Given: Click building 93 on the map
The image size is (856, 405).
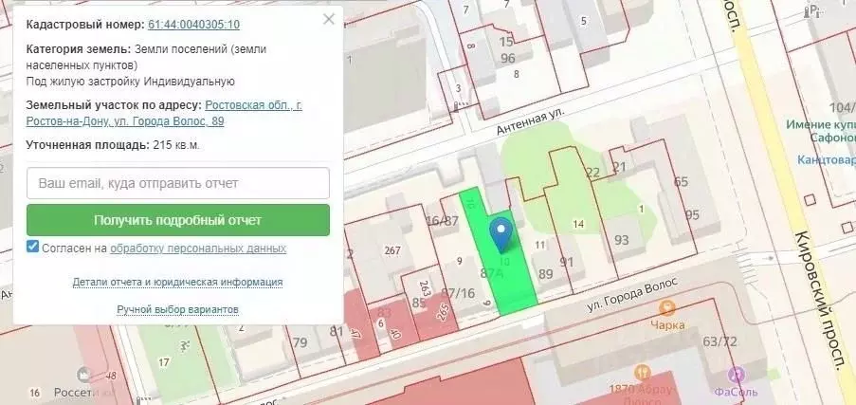Looking at the screenshot, I should click(622, 241).
